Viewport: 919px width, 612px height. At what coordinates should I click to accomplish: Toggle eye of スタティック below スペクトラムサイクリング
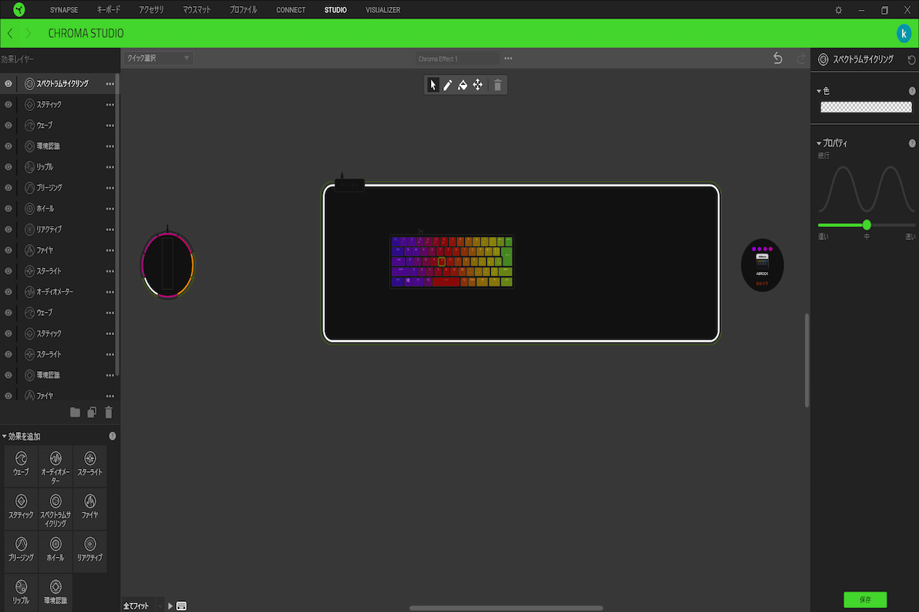tap(8, 104)
